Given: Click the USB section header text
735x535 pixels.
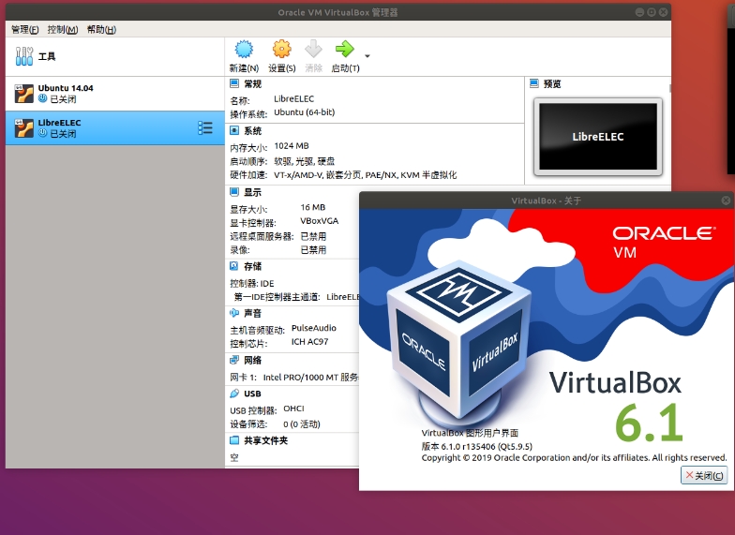Looking at the screenshot, I should tap(253, 394).
